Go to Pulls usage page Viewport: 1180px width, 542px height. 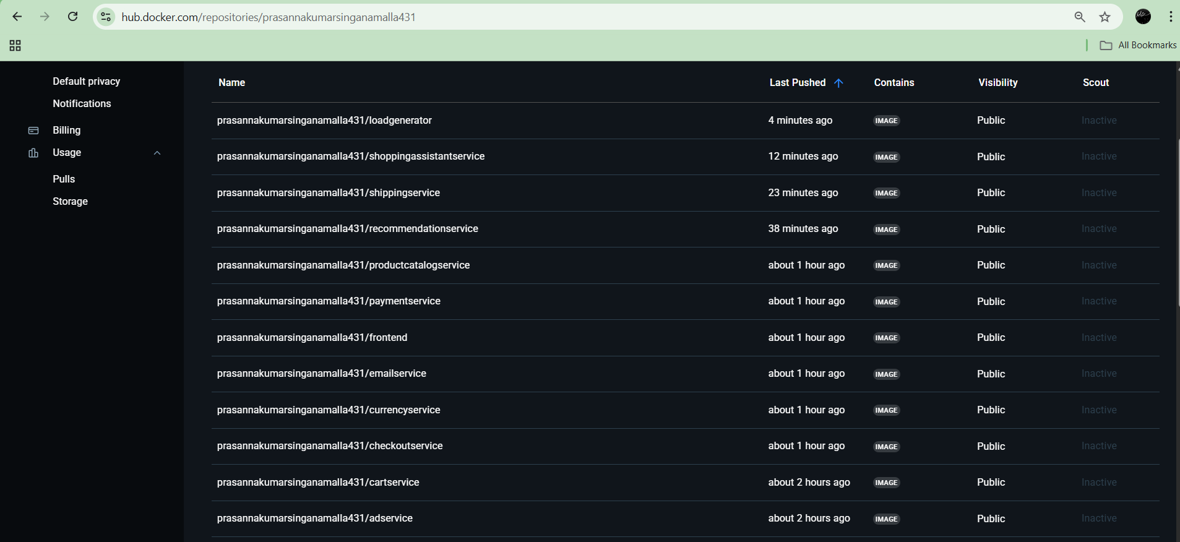(x=64, y=179)
